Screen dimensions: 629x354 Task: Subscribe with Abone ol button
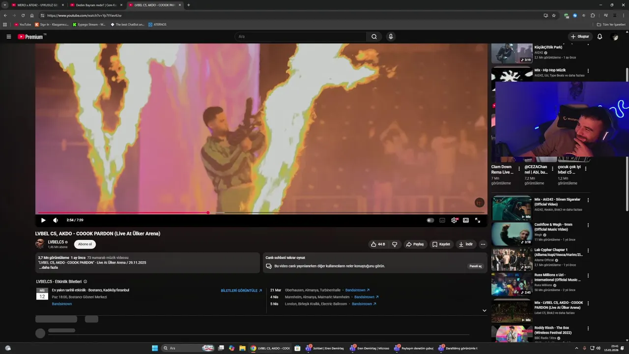[x=85, y=244]
